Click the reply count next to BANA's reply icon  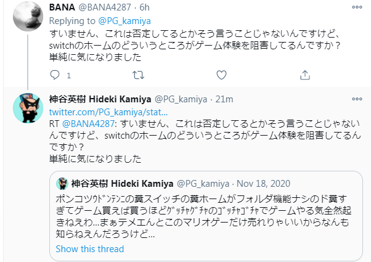[x=68, y=75]
